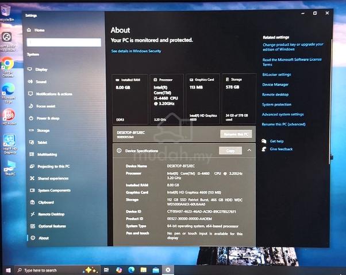
Task: Select the 64-bit operating system text
Action: tap(202, 226)
